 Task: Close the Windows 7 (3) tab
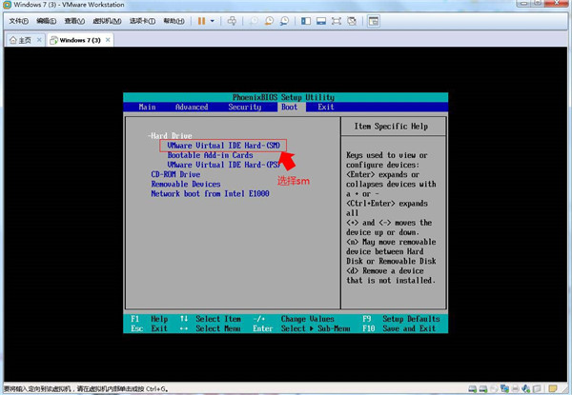[x=108, y=40]
